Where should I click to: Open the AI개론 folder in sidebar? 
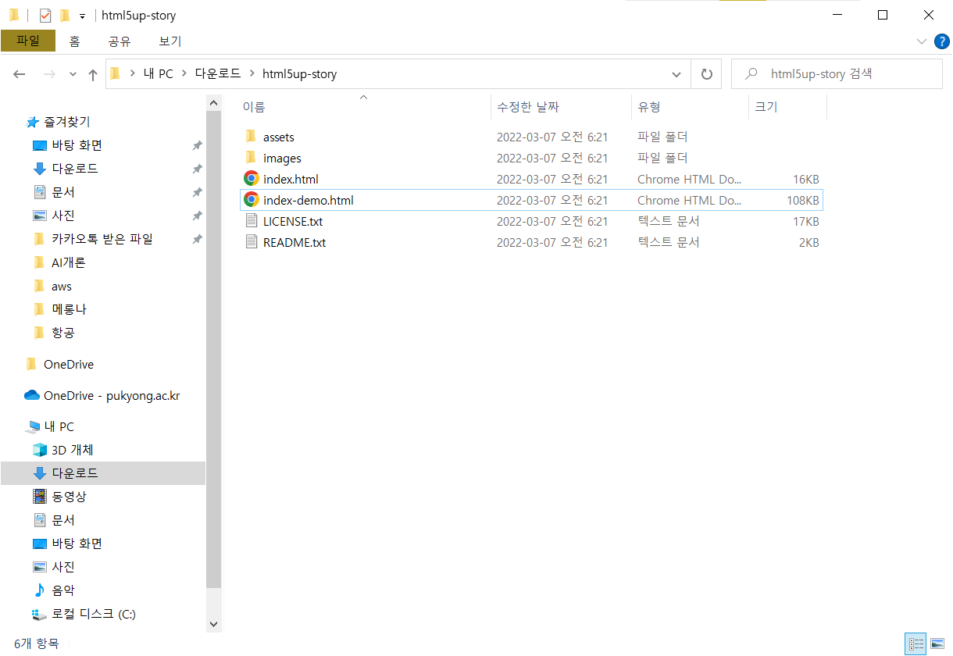(69, 262)
